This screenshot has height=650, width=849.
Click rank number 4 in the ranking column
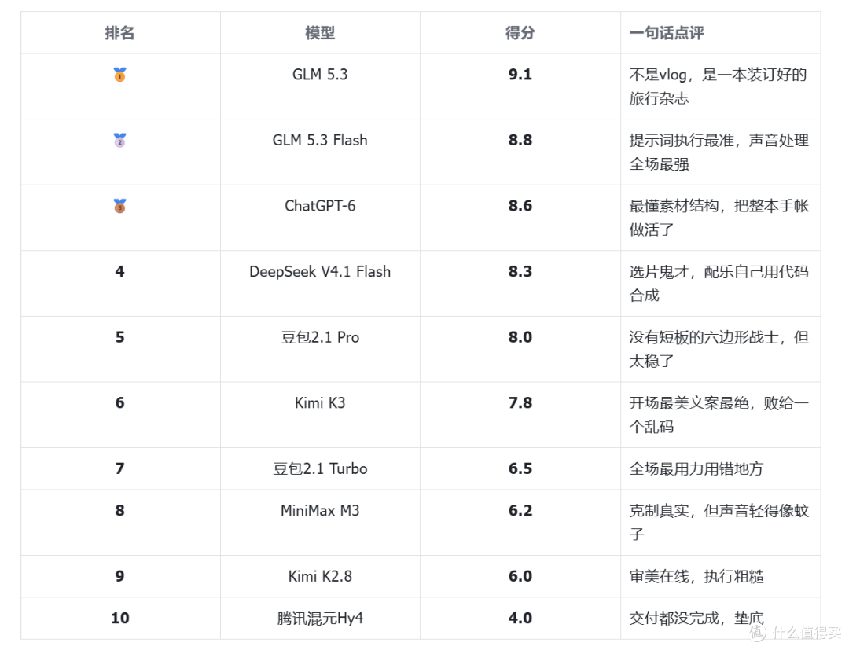119,272
